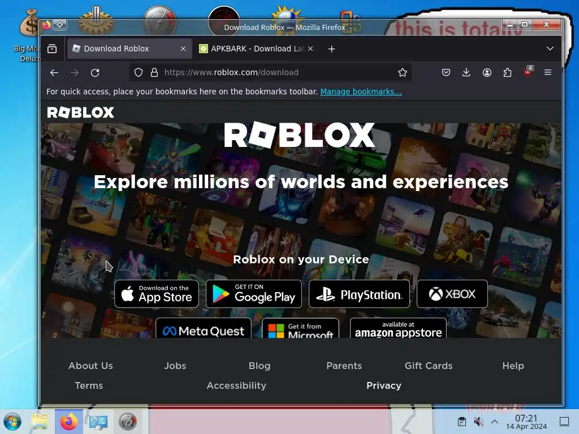Open the system settings taskbar icon
Screen dimensions: 579x434
[x=98, y=422]
